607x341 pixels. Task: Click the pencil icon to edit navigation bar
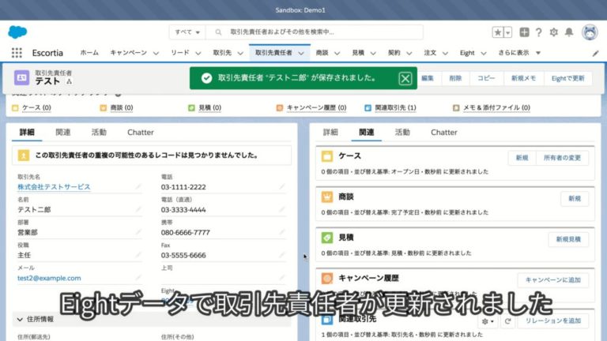coord(595,53)
